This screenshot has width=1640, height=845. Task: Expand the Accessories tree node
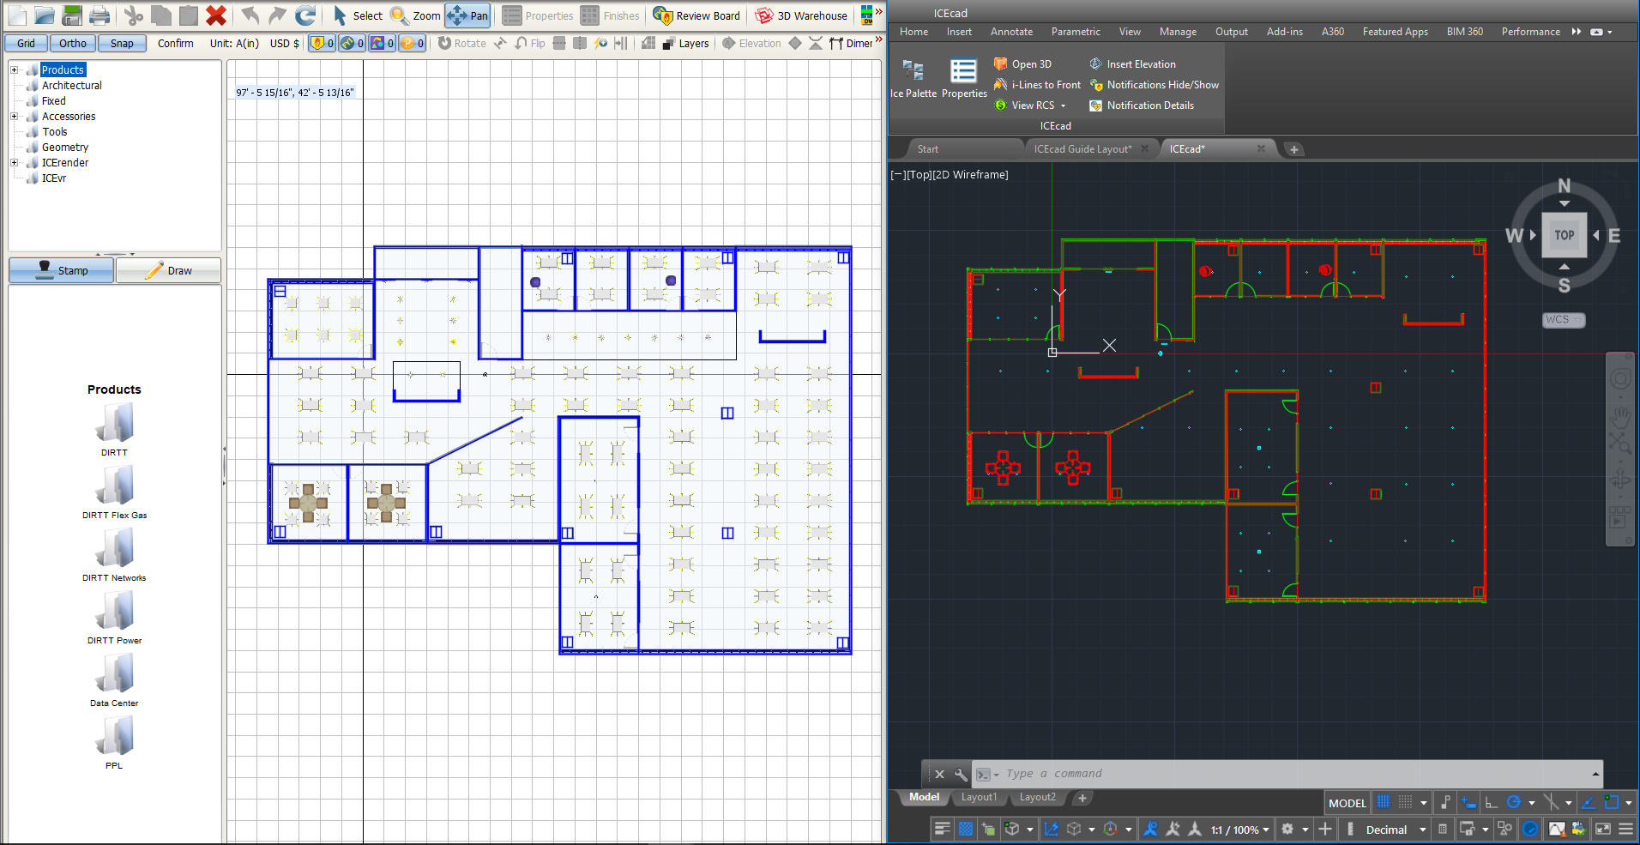tap(14, 116)
